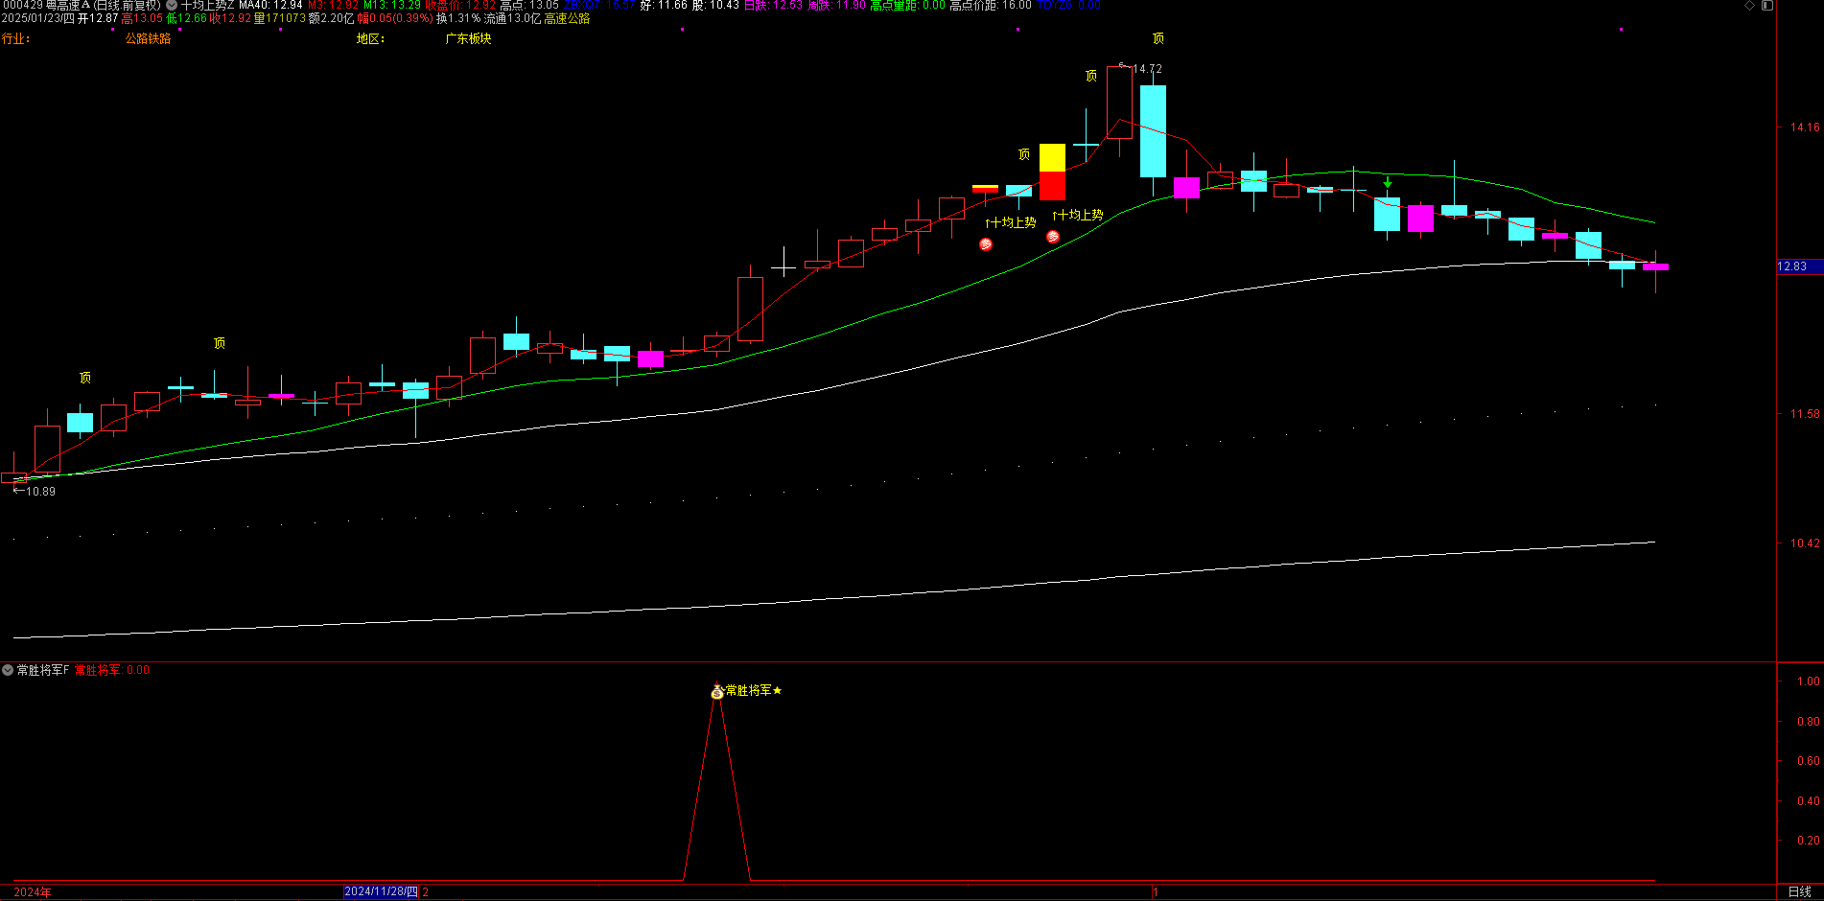Click the second ↑十均上势 annotation
This screenshot has height=901, width=1824.
pyautogui.click(x=1078, y=215)
